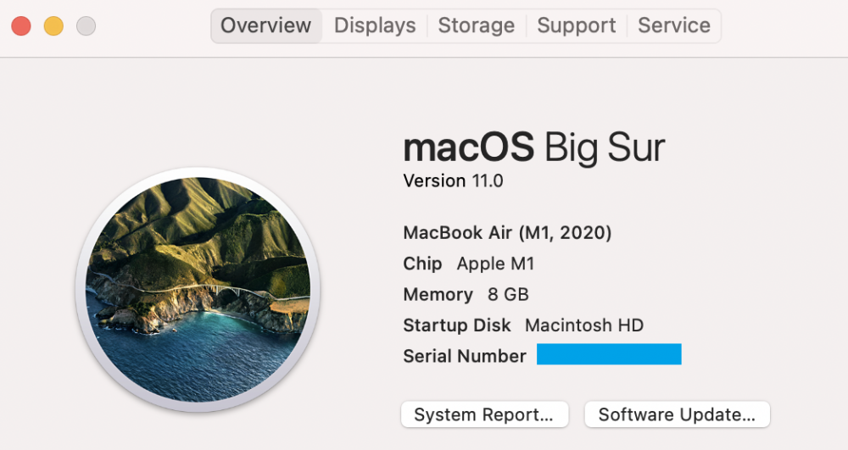This screenshot has width=848, height=450.
Task: Minimize the window with the yellow button
Action: tap(53, 26)
